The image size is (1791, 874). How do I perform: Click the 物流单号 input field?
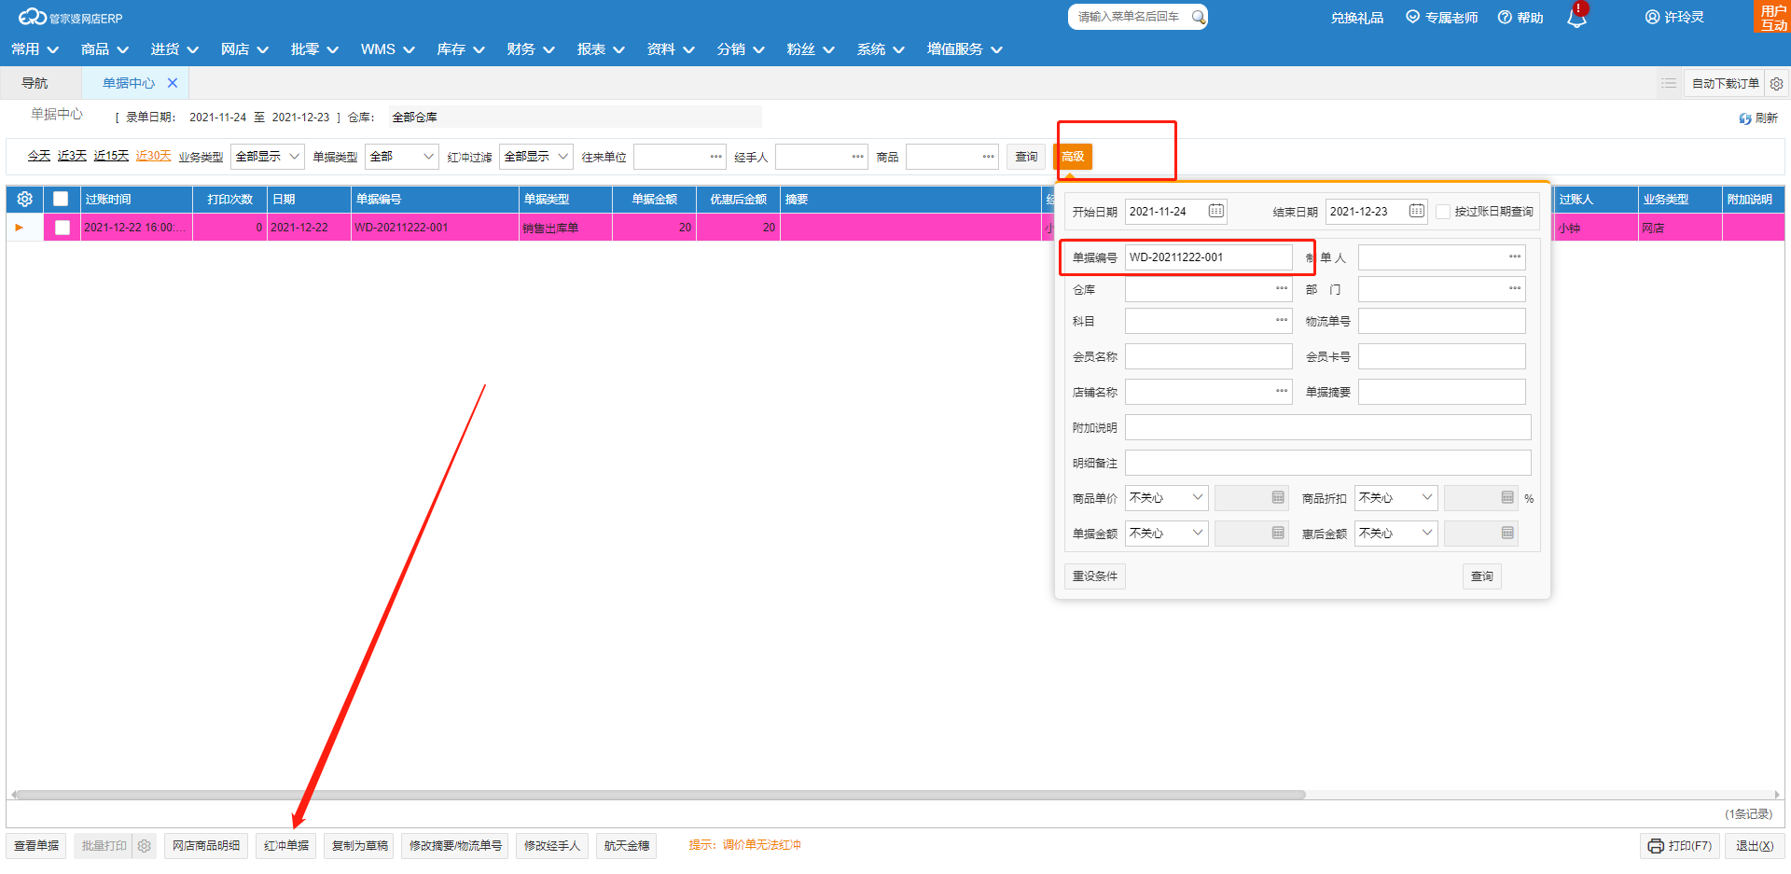point(1442,321)
